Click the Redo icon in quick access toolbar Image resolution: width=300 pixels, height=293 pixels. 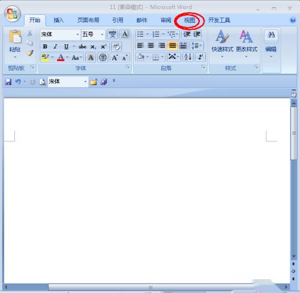pyautogui.click(x=33, y=81)
